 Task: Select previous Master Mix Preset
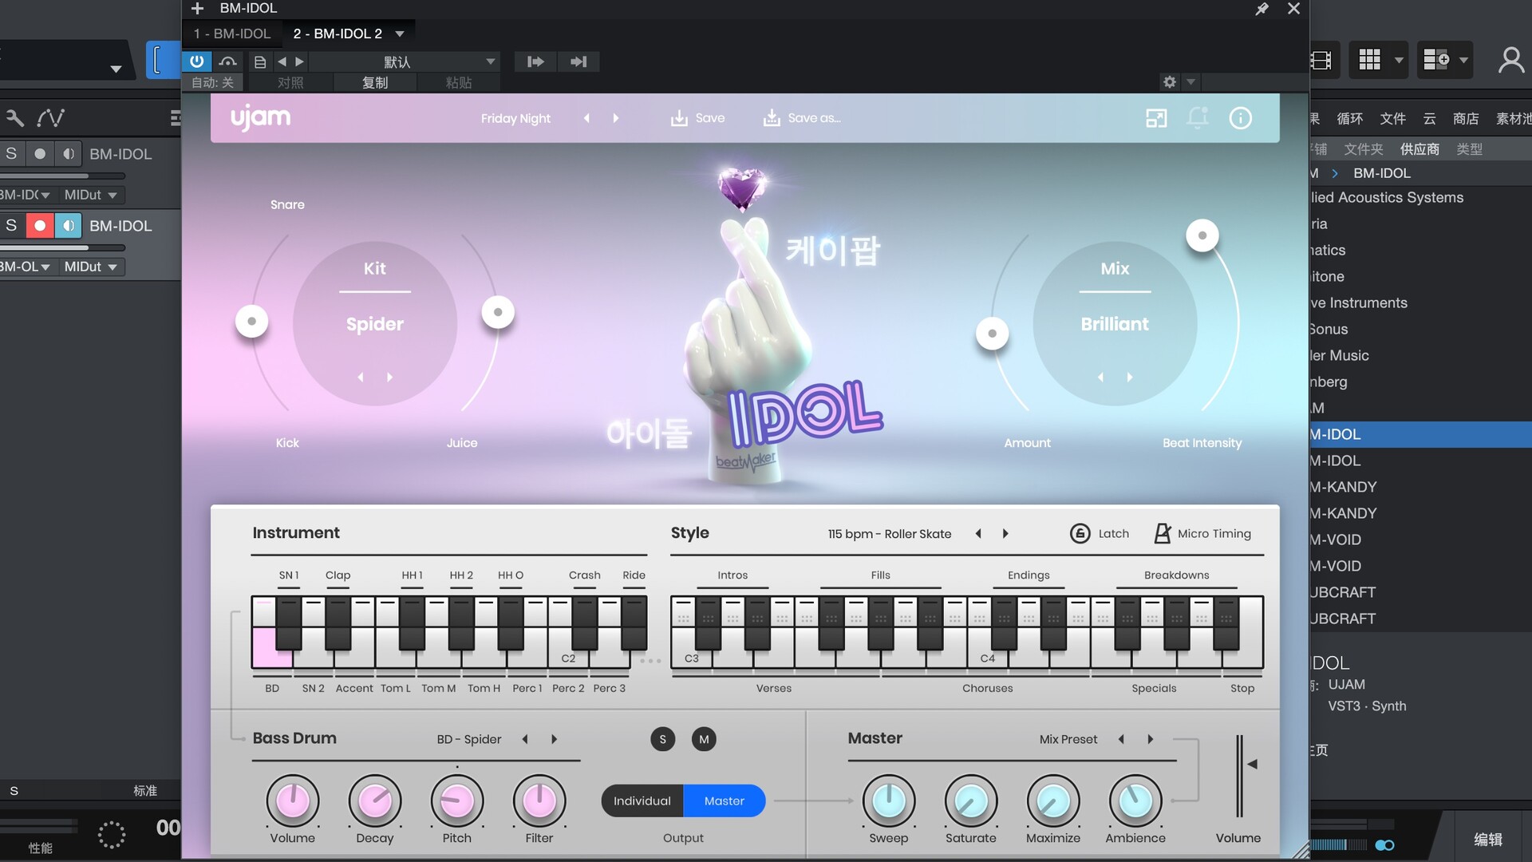coord(1121,739)
